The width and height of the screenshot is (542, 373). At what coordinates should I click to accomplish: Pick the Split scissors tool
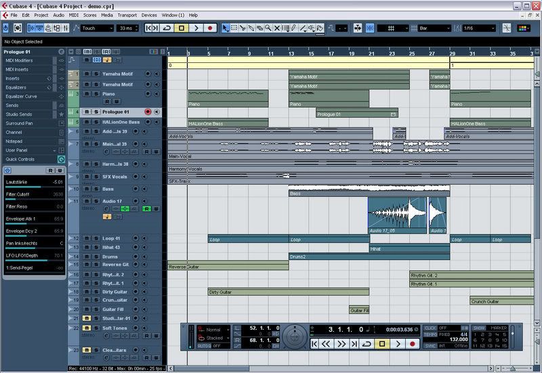pos(243,28)
